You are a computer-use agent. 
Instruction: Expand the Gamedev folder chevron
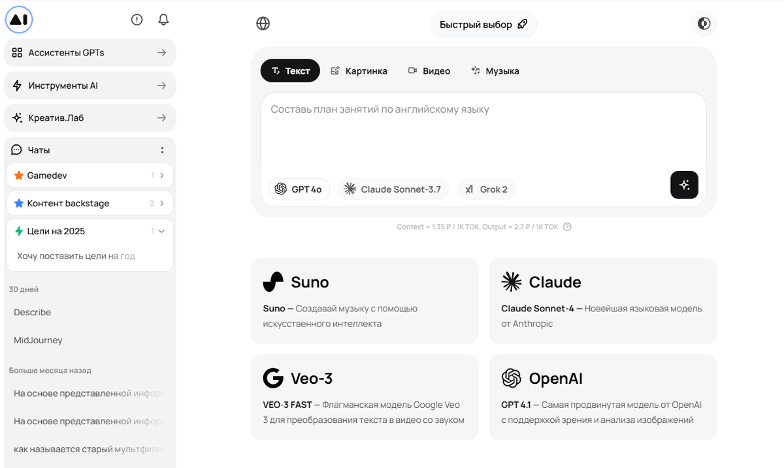[x=162, y=176]
